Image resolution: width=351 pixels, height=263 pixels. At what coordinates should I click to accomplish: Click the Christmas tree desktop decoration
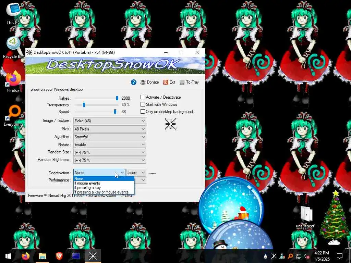pos(334,217)
